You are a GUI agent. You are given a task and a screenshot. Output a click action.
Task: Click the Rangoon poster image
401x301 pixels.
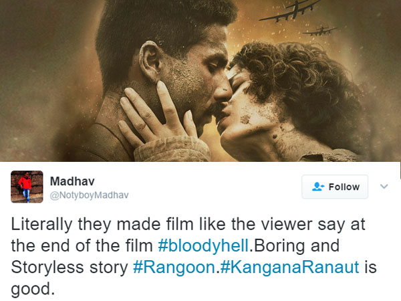point(200,81)
